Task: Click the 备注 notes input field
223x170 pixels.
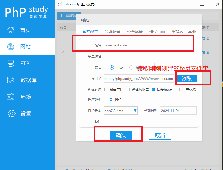Action: 150,122
